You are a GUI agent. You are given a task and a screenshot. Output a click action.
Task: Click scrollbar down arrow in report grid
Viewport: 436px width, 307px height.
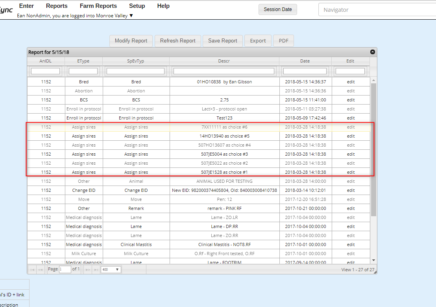(373, 260)
